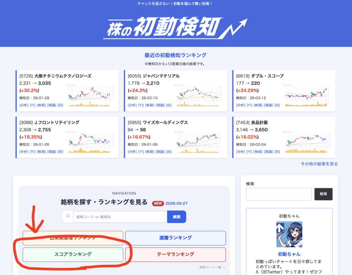Click [株探] link for ワイズホールディングス
This screenshot has width=352, height=275.
point(150,152)
